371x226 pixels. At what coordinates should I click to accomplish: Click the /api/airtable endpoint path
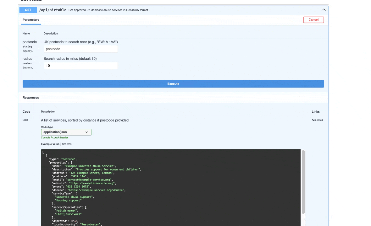[x=53, y=10]
